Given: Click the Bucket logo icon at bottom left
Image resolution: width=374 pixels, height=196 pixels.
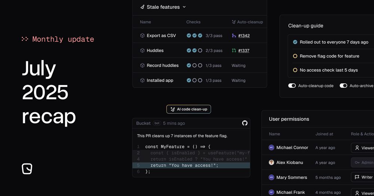Looking at the screenshot, I should pos(27,169).
